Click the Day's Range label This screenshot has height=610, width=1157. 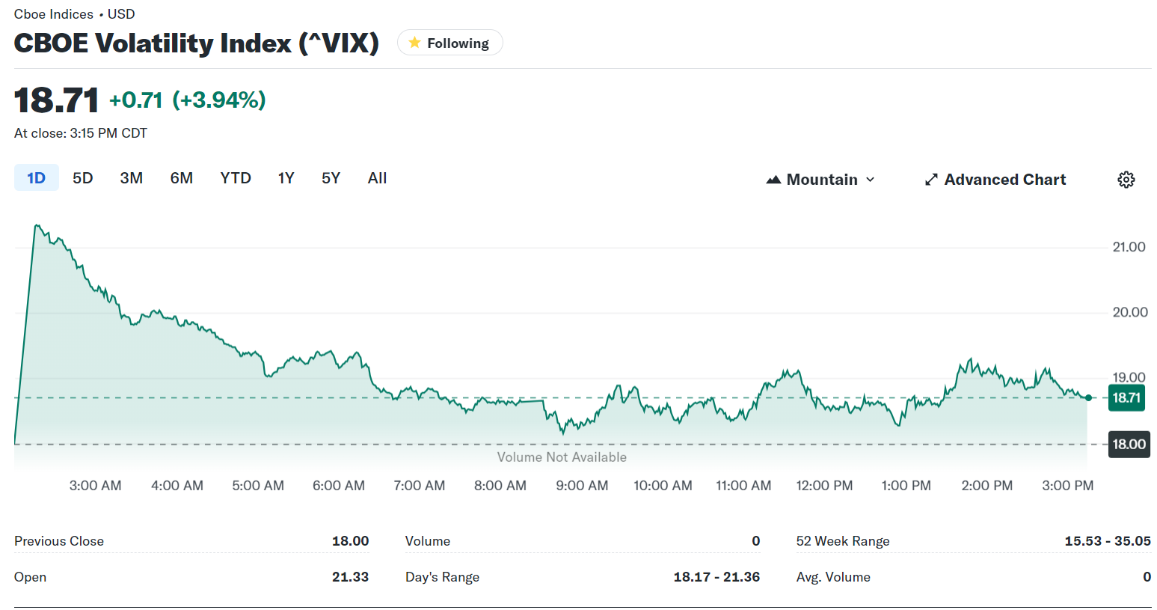tap(442, 577)
